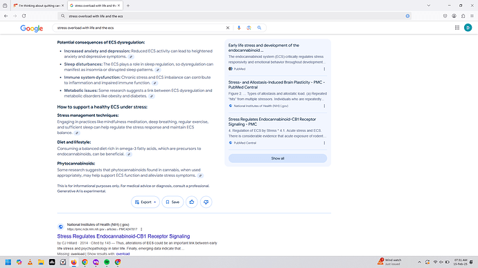
Task: Open Wind watch weather alert widget
Action: 390,262
